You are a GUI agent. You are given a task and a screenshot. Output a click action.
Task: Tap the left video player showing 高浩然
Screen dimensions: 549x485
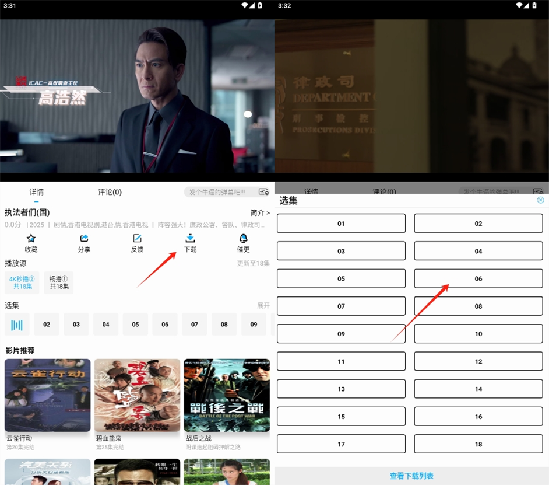(138, 96)
